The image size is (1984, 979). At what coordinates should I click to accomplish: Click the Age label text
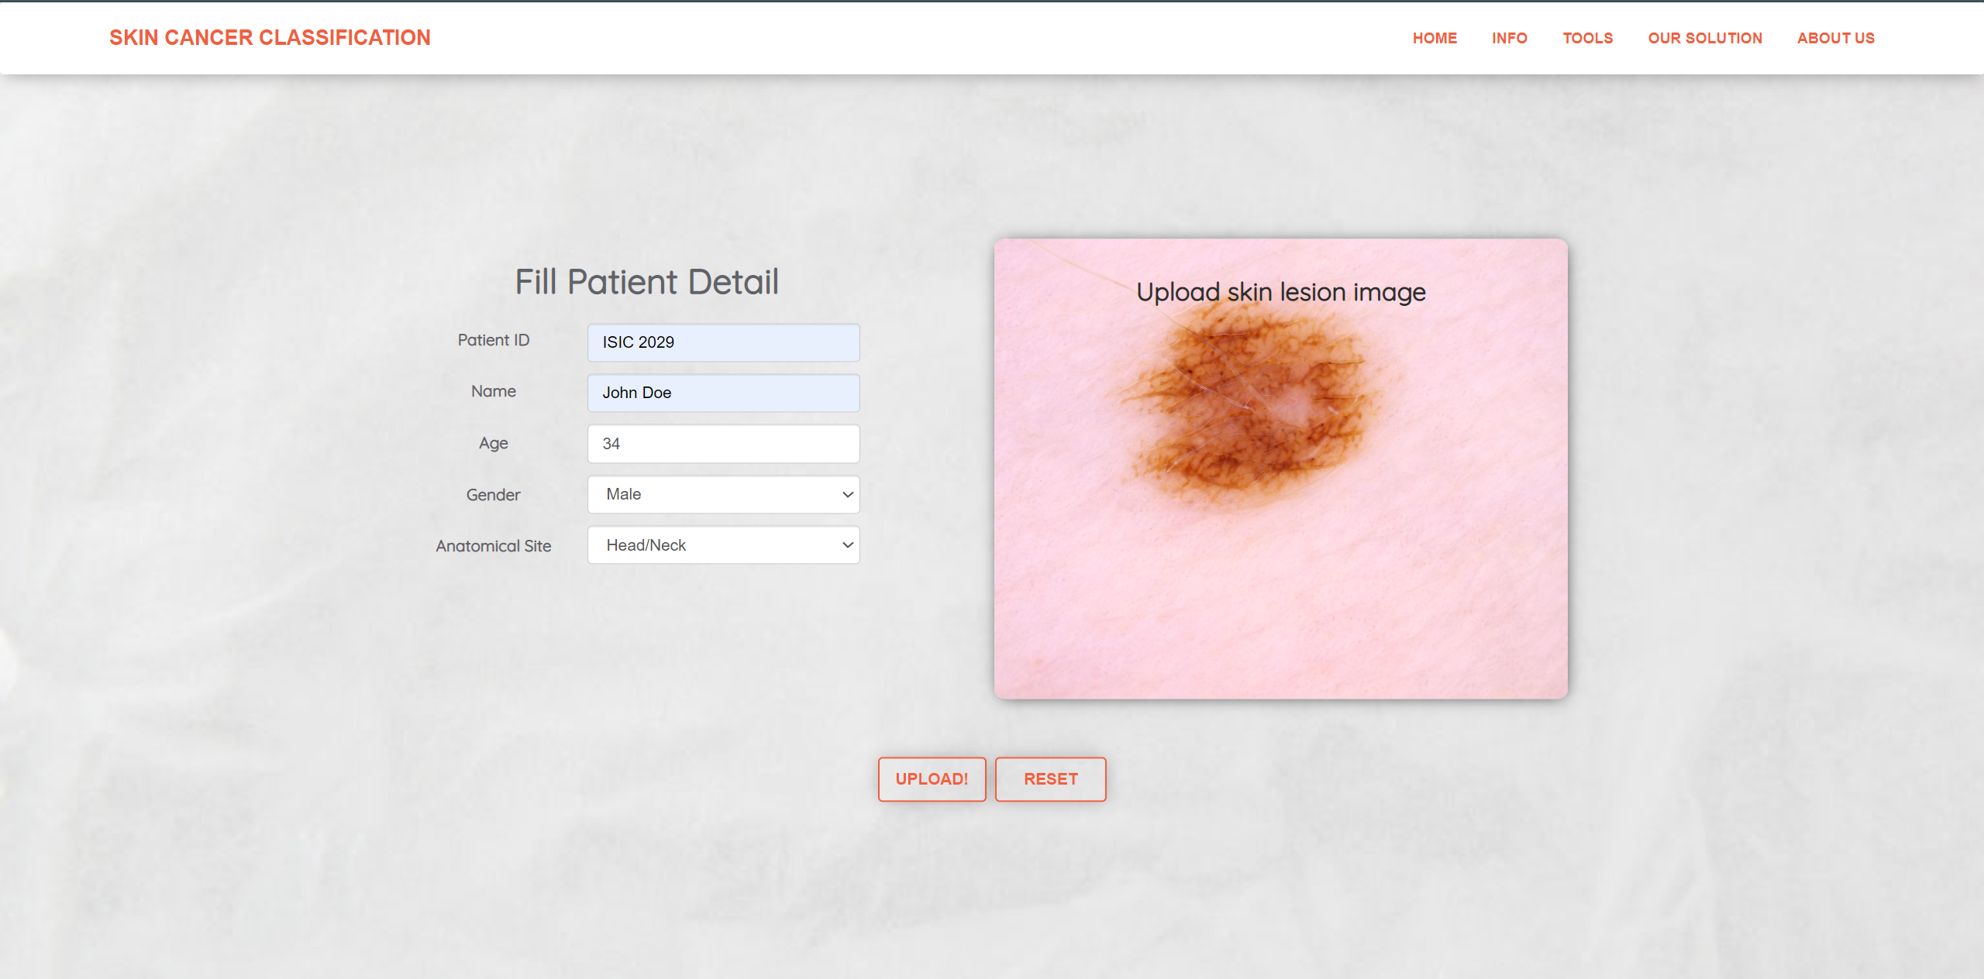pos(493,443)
